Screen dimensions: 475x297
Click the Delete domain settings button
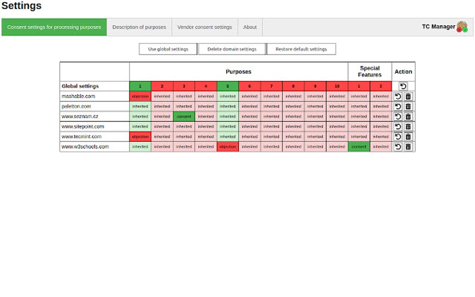coord(231,48)
